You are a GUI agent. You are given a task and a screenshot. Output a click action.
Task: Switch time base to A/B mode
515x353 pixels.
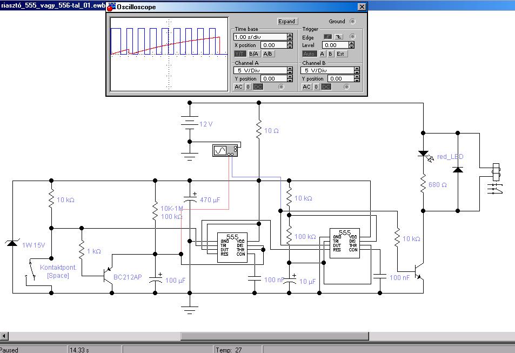(267, 54)
